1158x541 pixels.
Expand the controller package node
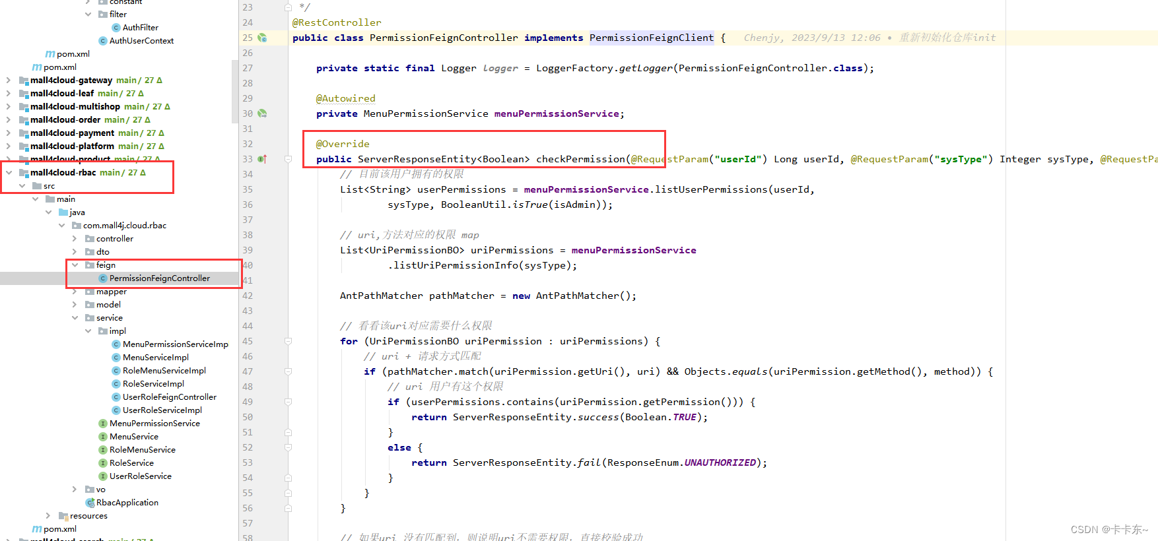(75, 239)
